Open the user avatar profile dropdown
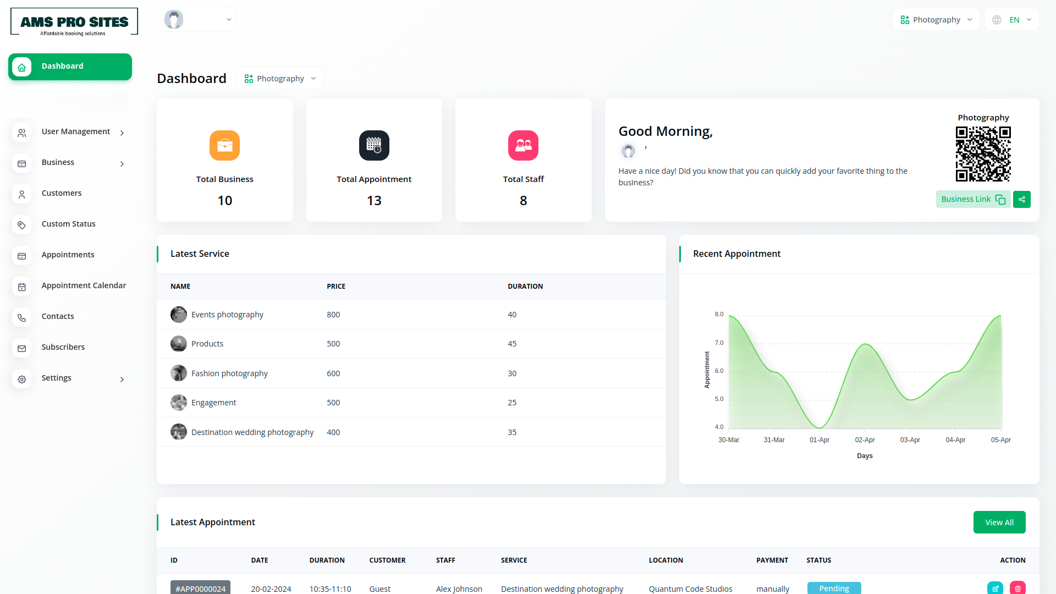Screen dimensions: 1056x594 [199, 20]
